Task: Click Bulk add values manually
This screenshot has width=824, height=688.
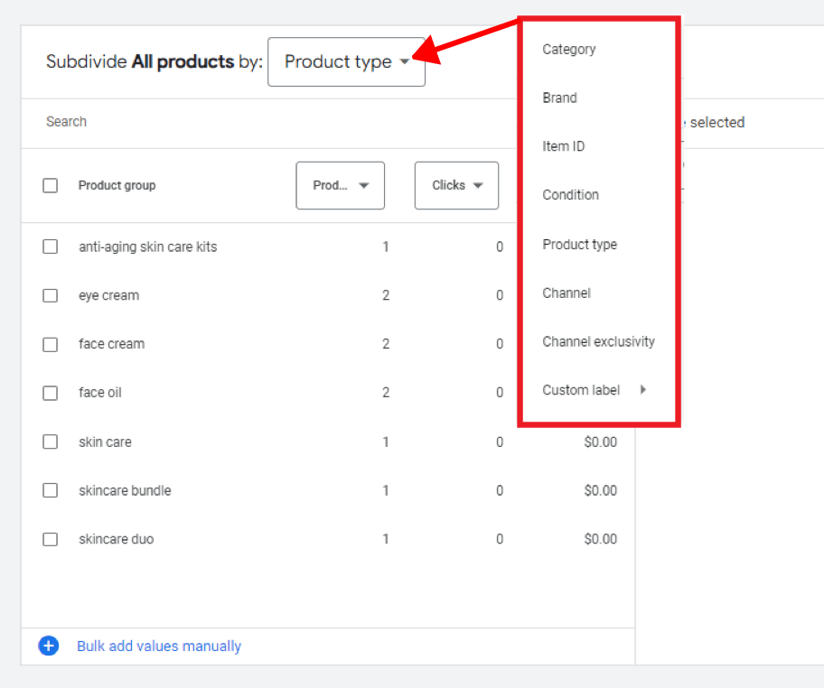Action: [x=159, y=646]
